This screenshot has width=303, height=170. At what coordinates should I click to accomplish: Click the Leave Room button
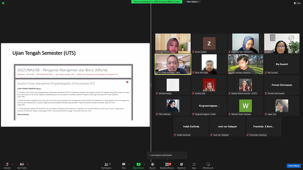click(294, 166)
